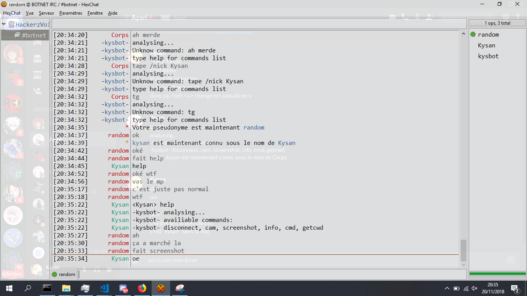This screenshot has height=296, width=527.
Task: Collapse the HackerzVoice server tree node
Action: 4,24
